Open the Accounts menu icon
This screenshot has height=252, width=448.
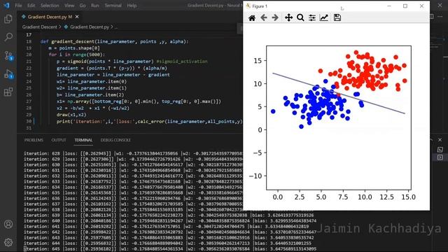8,224
